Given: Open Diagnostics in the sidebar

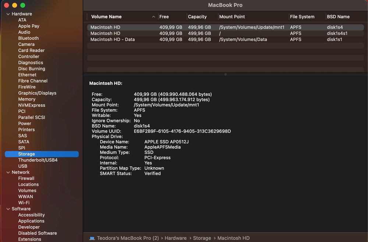Looking at the screenshot, I should 31,63.
